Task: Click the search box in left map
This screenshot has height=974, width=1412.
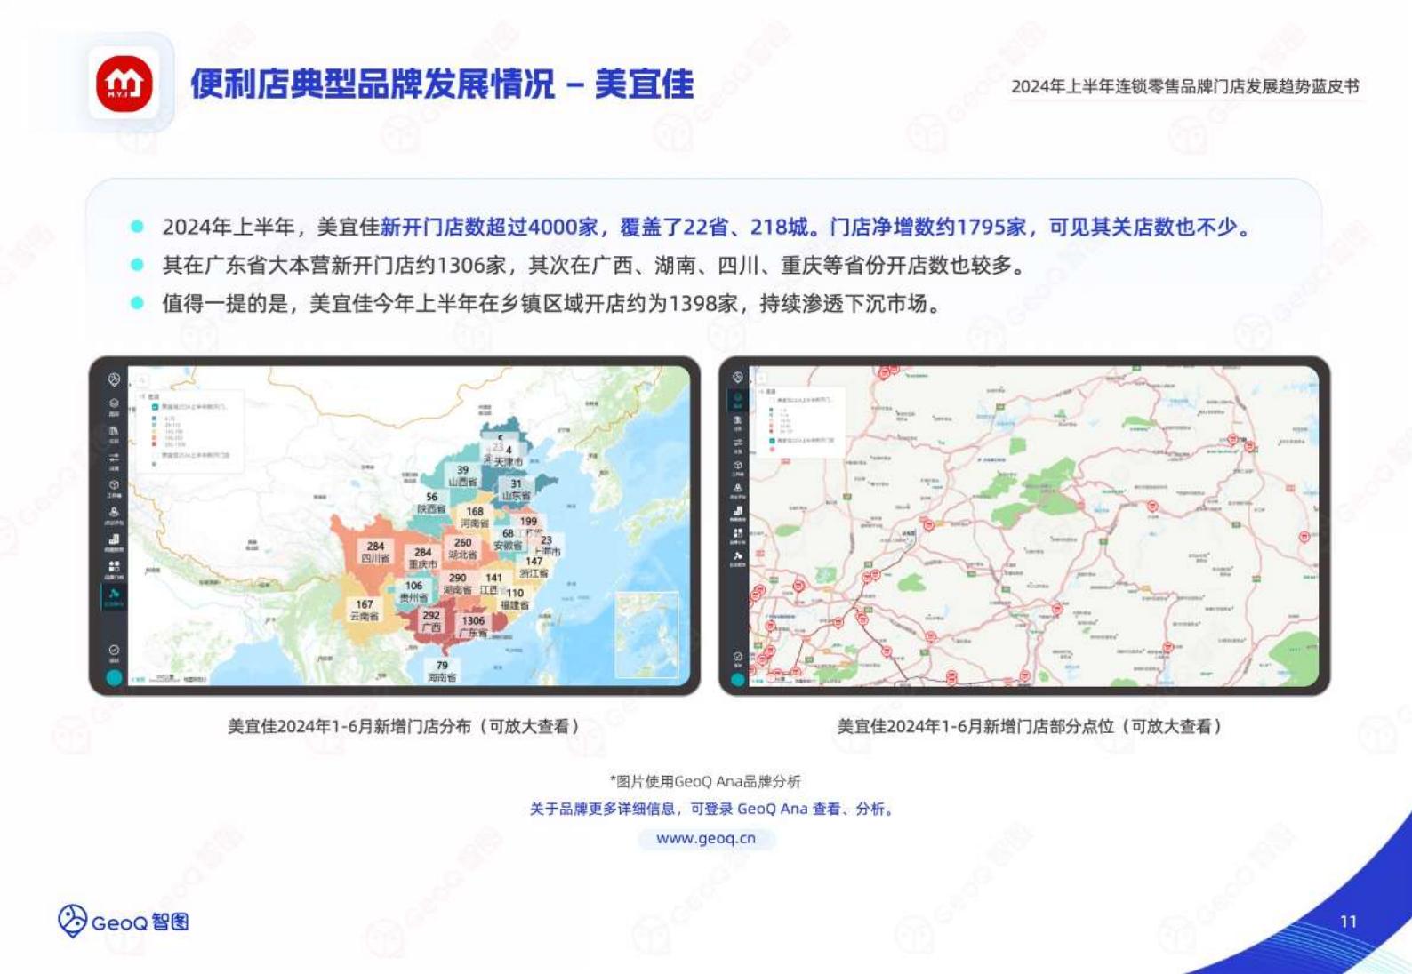Action: pyautogui.click(x=142, y=379)
